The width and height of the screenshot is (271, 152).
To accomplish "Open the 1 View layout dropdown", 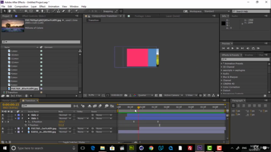I will [x=191, y=95].
